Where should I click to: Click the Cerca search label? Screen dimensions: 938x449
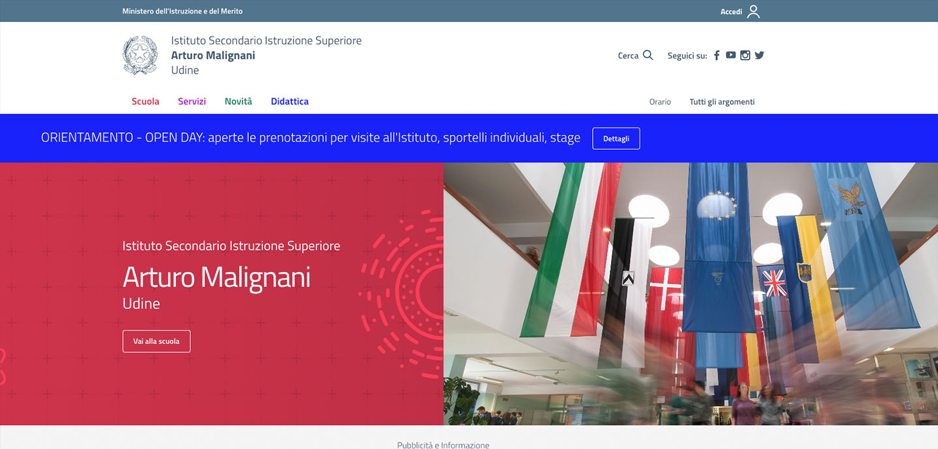tap(628, 56)
